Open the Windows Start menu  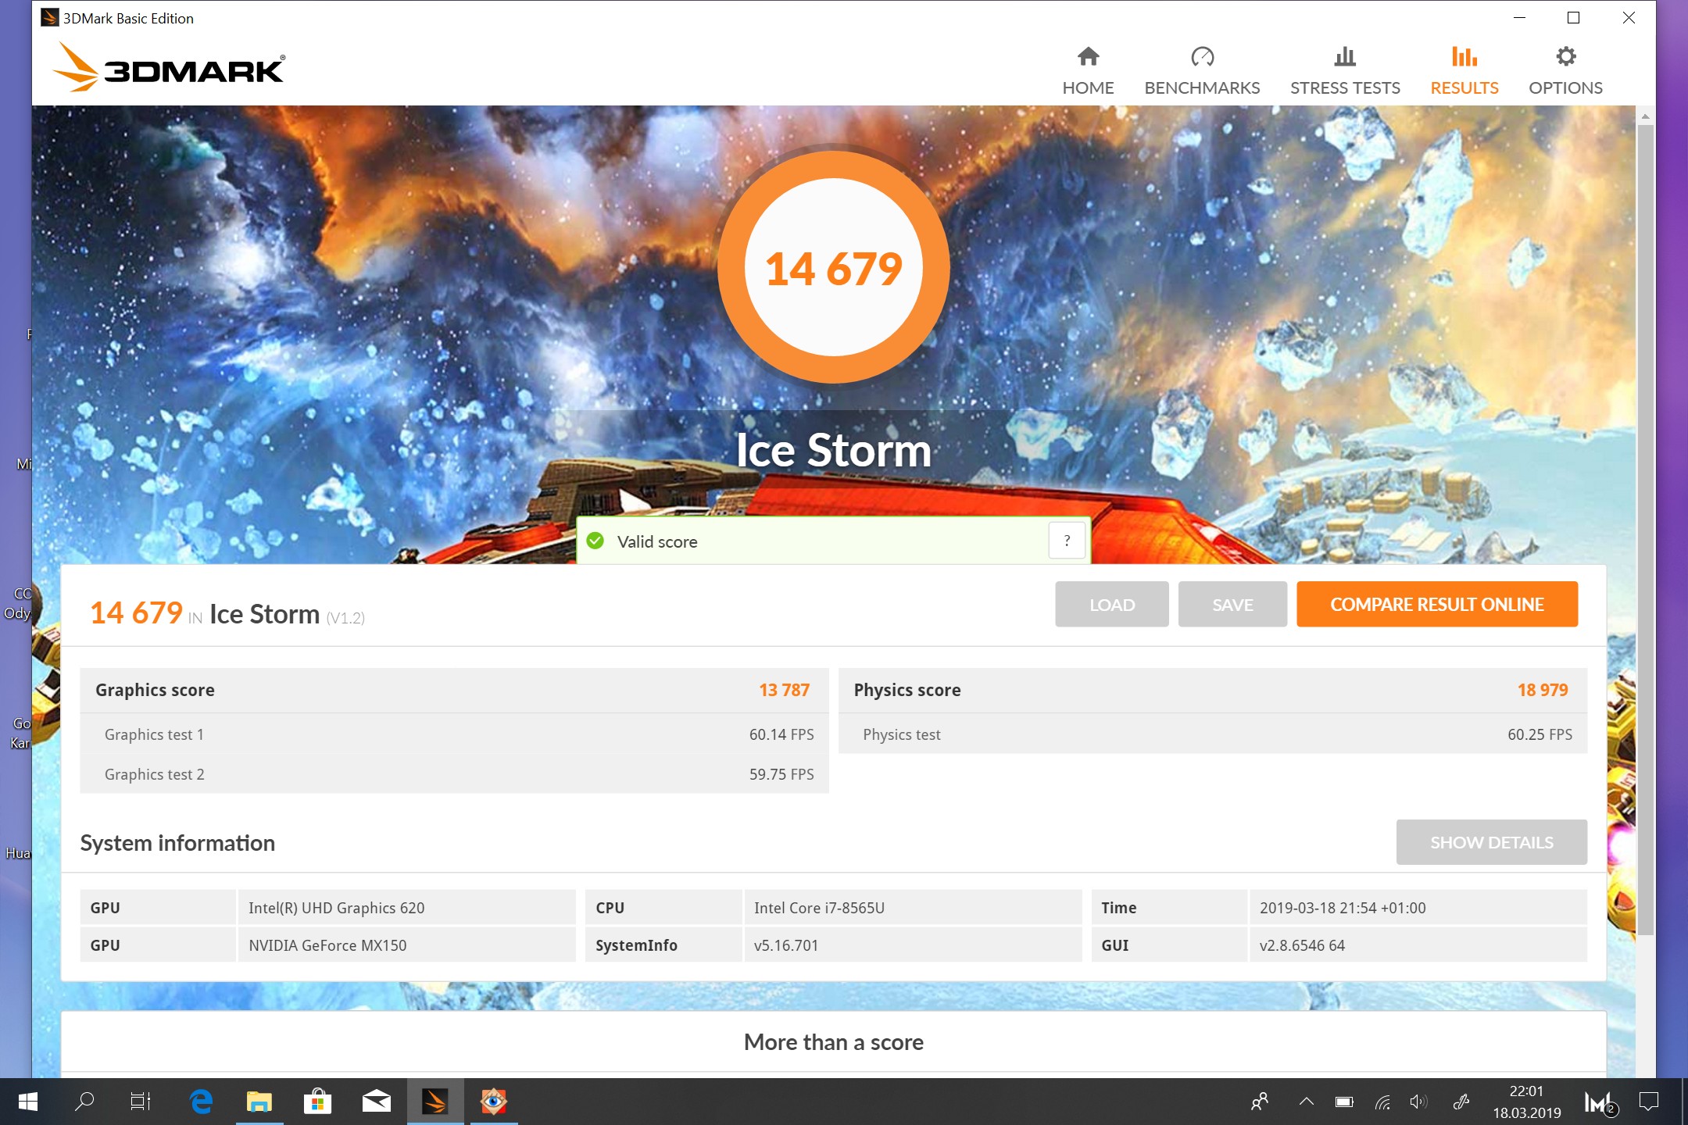[27, 1102]
